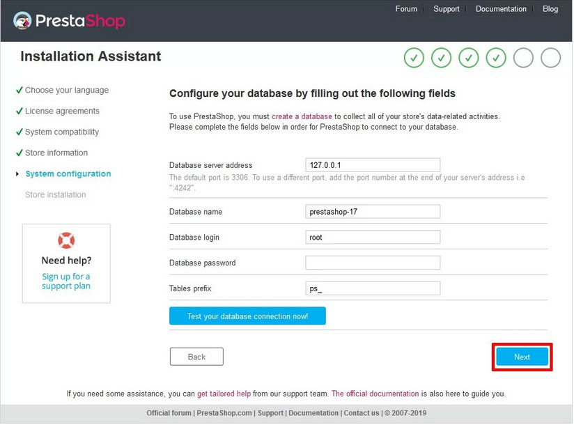Click the default port 3306 hint text

tap(347, 183)
